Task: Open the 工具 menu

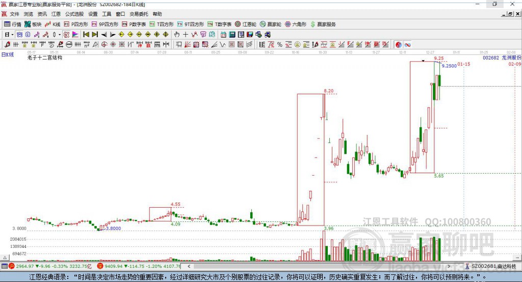Action: pyautogui.click(x=107, y=14)
